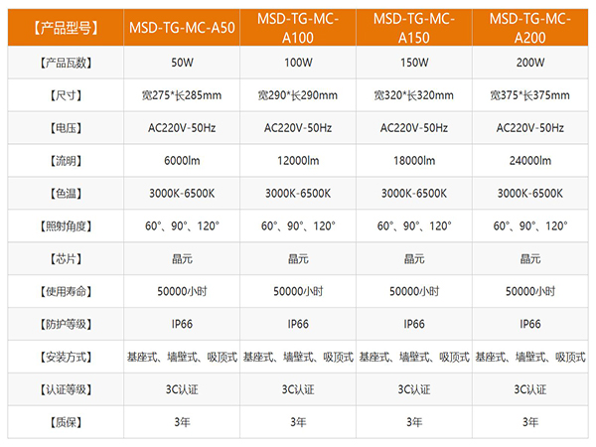Select the 宽290*长290mm size cell
596x447 pixels.
[298, 95]
